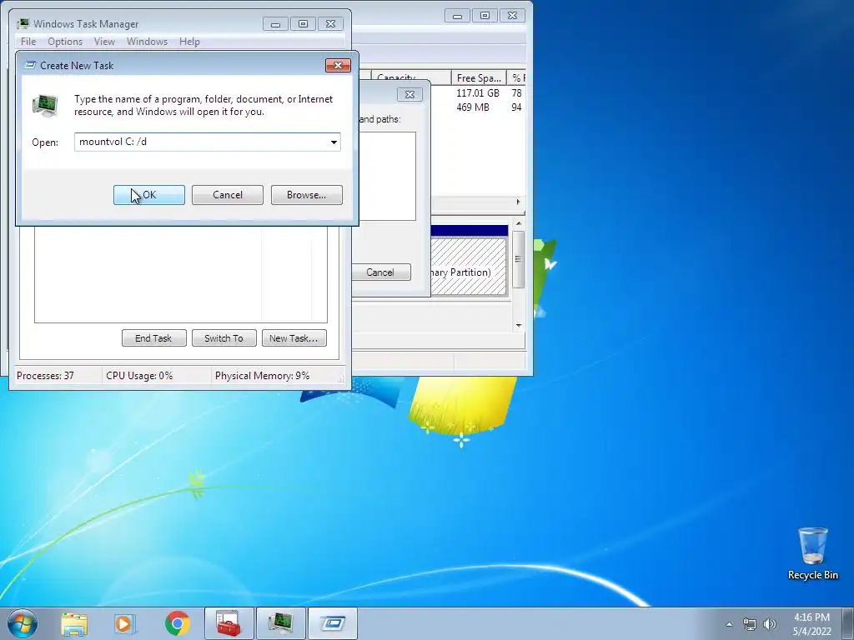Click the Free Space column header in Disk Management
Screen dimensions: 854x640
[479, 77]
